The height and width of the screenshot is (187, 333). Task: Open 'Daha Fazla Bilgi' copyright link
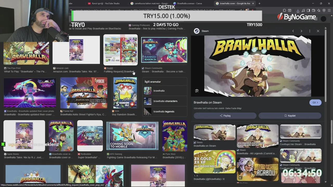pos(233,108)
